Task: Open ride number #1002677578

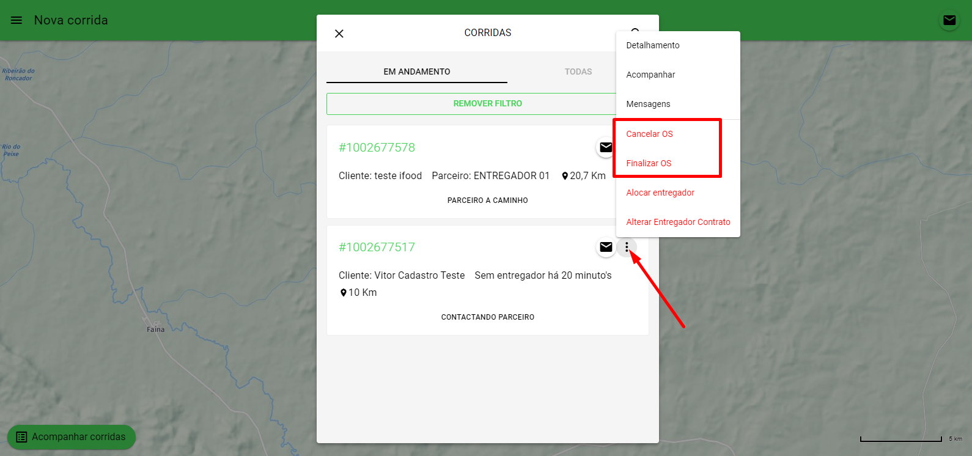Action: coord(377,147)
